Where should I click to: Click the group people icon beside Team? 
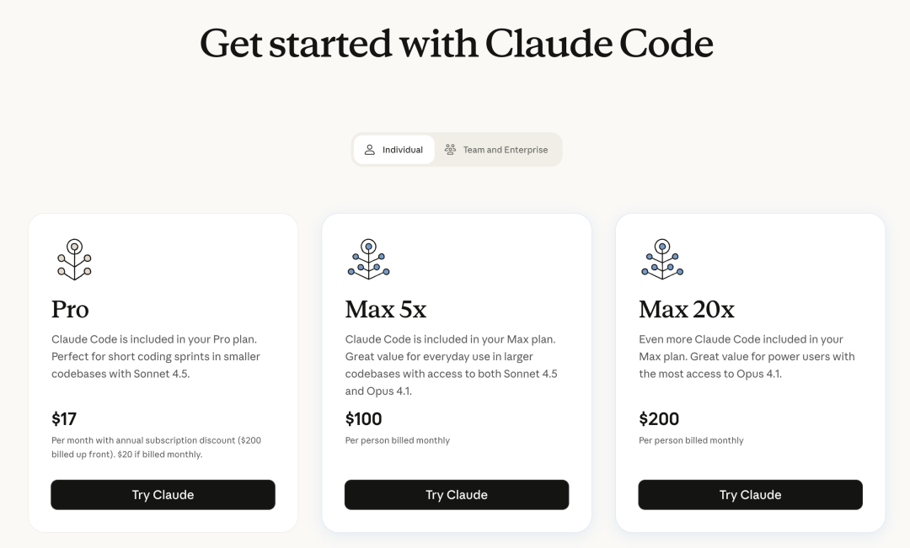tap(450, 150)
